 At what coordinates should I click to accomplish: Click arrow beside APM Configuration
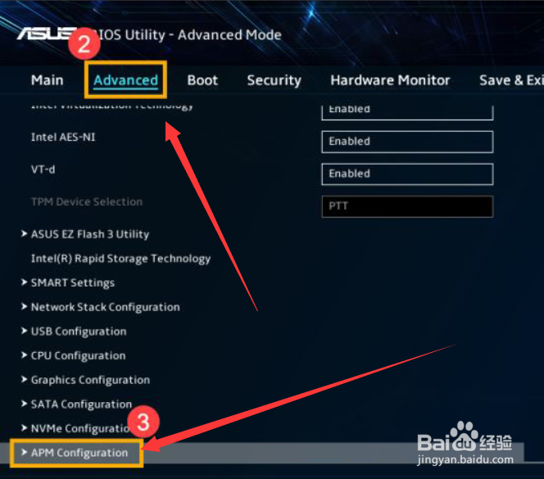[x=24, y=452]
